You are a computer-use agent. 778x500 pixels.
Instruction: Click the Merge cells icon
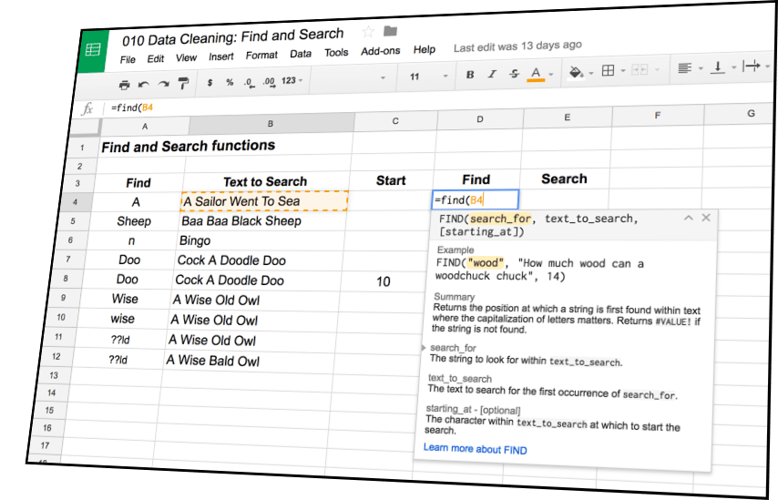640,70
